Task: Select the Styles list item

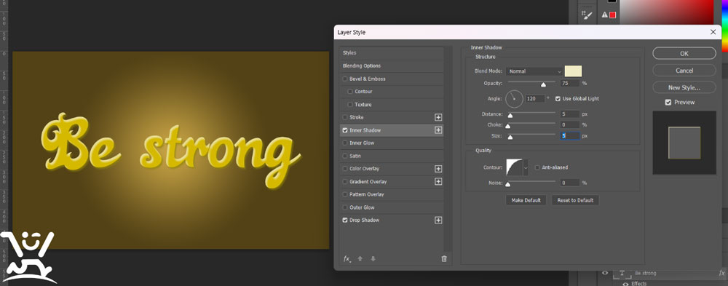Action: tap(392, 53)
